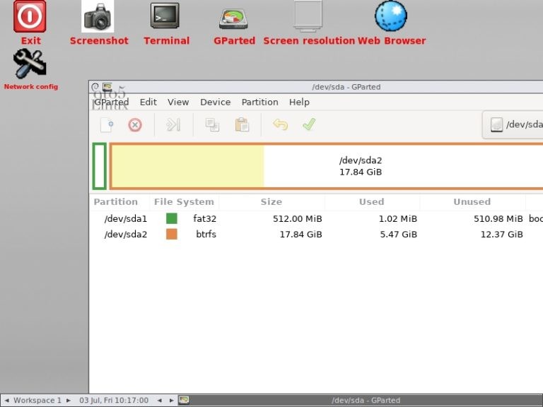Click the Copy partition toolbar icon
This screenshot has width=543, height=407.
pyautogui.click(x=212, y=125)
